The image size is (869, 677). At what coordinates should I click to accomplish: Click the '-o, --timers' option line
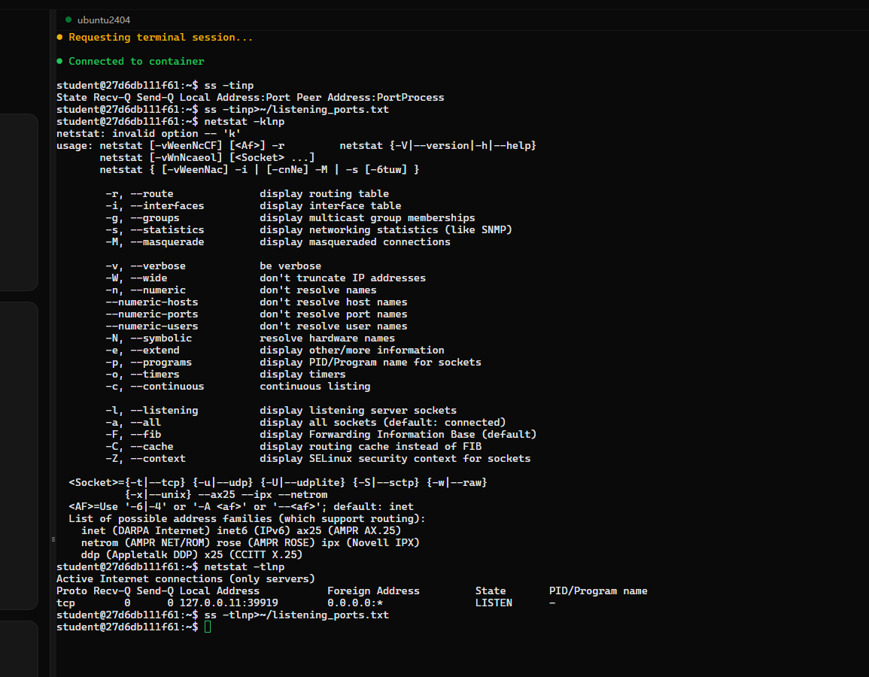click(226, 375)
